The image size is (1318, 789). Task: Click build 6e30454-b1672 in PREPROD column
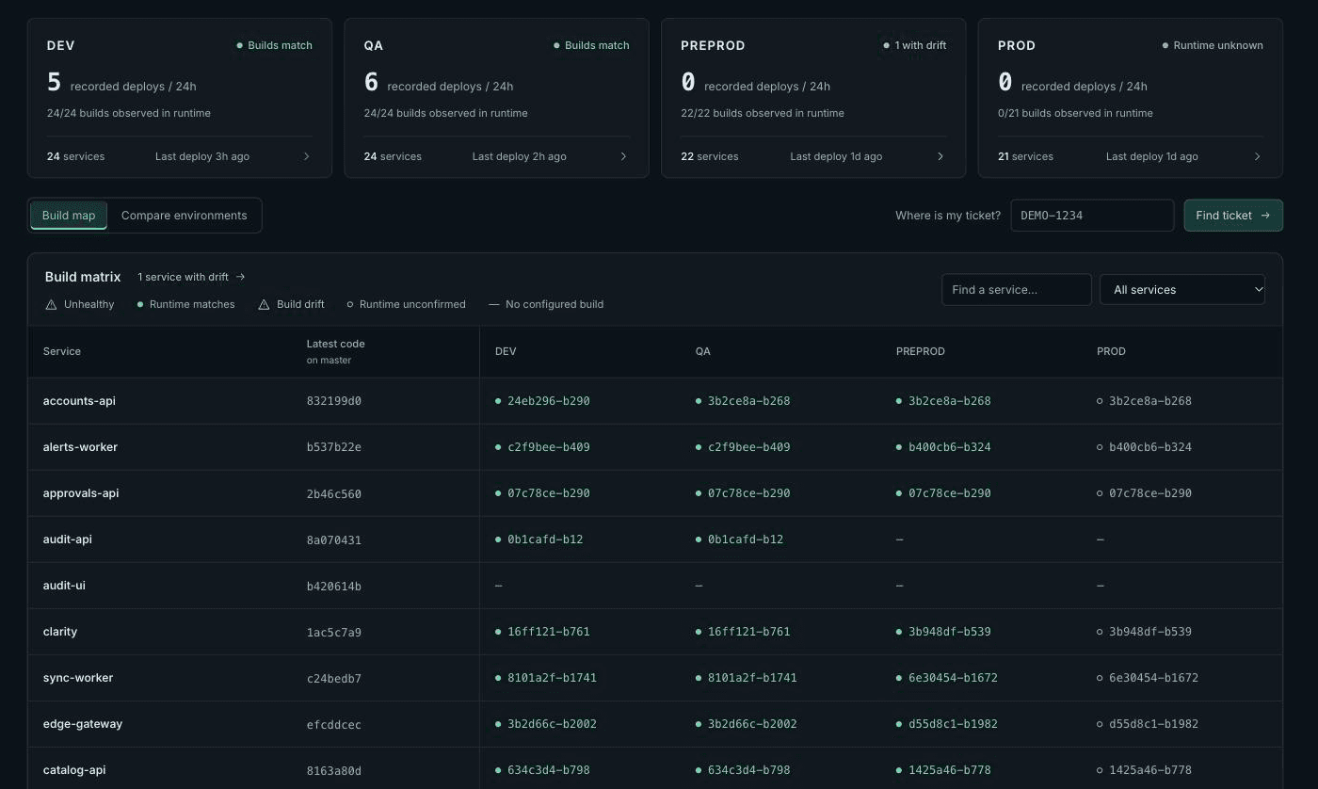click(x=953, y=678)
